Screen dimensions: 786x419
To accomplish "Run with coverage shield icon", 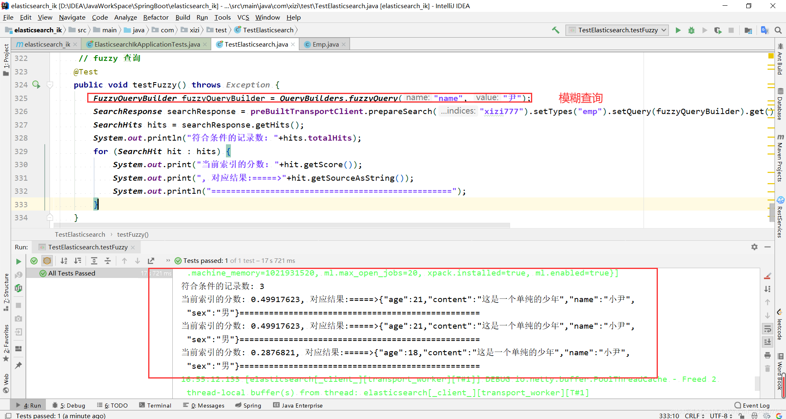I will 718,30.
